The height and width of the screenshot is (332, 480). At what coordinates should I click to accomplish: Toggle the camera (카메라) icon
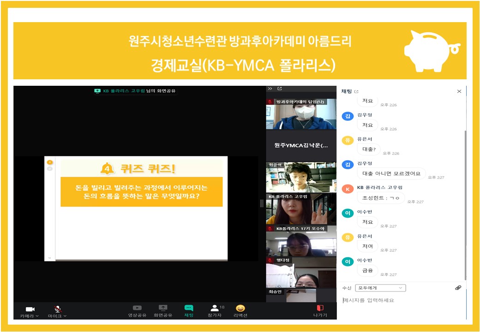[30, 309]
